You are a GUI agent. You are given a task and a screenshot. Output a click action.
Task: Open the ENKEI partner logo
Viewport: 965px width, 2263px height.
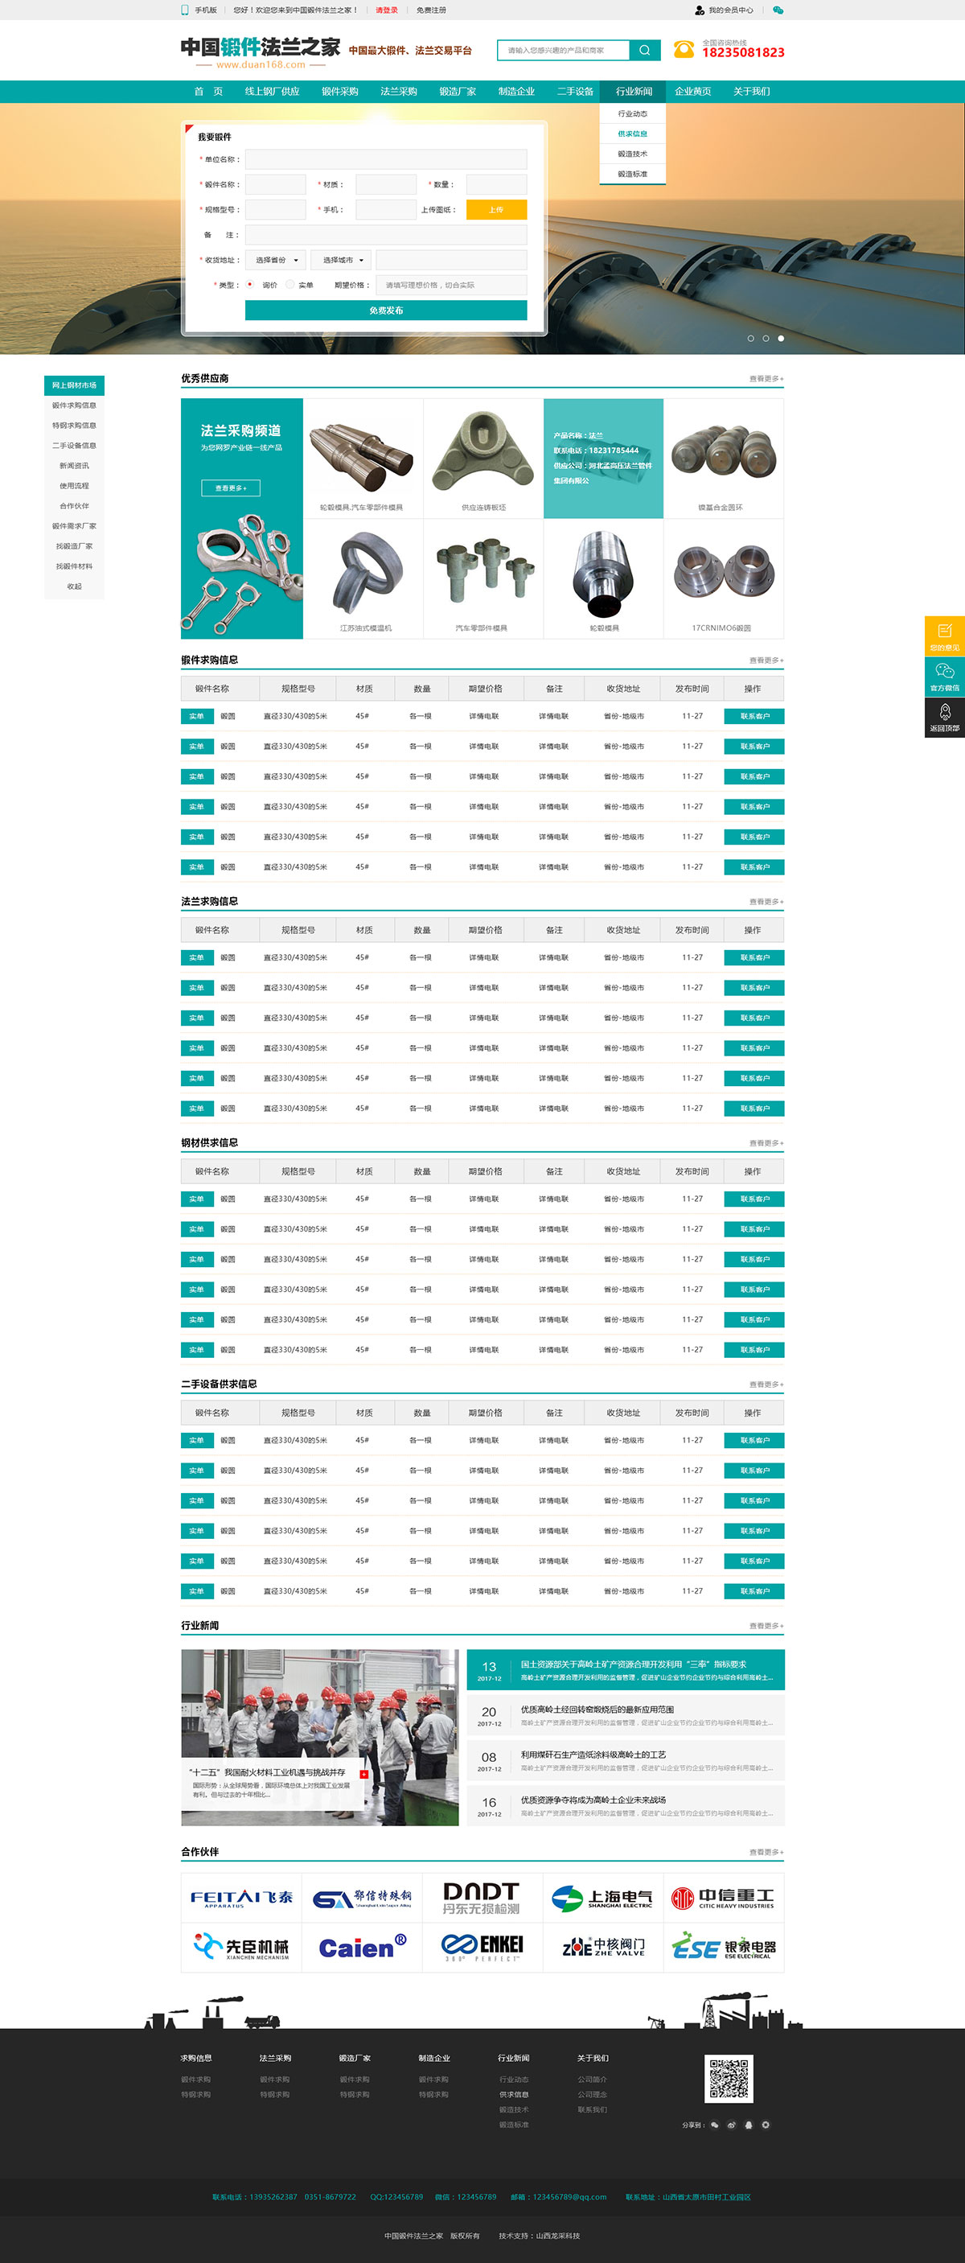[x=482, y=1948]
